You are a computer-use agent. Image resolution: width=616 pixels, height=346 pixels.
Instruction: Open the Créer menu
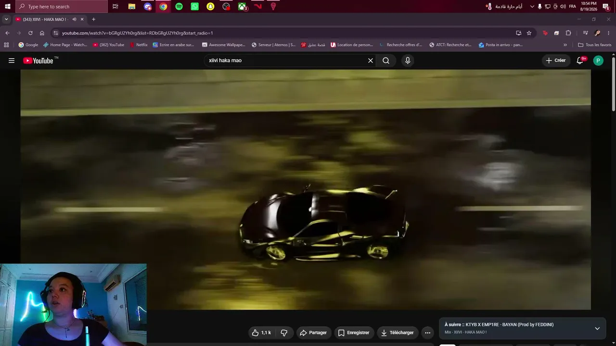[556, 61]
